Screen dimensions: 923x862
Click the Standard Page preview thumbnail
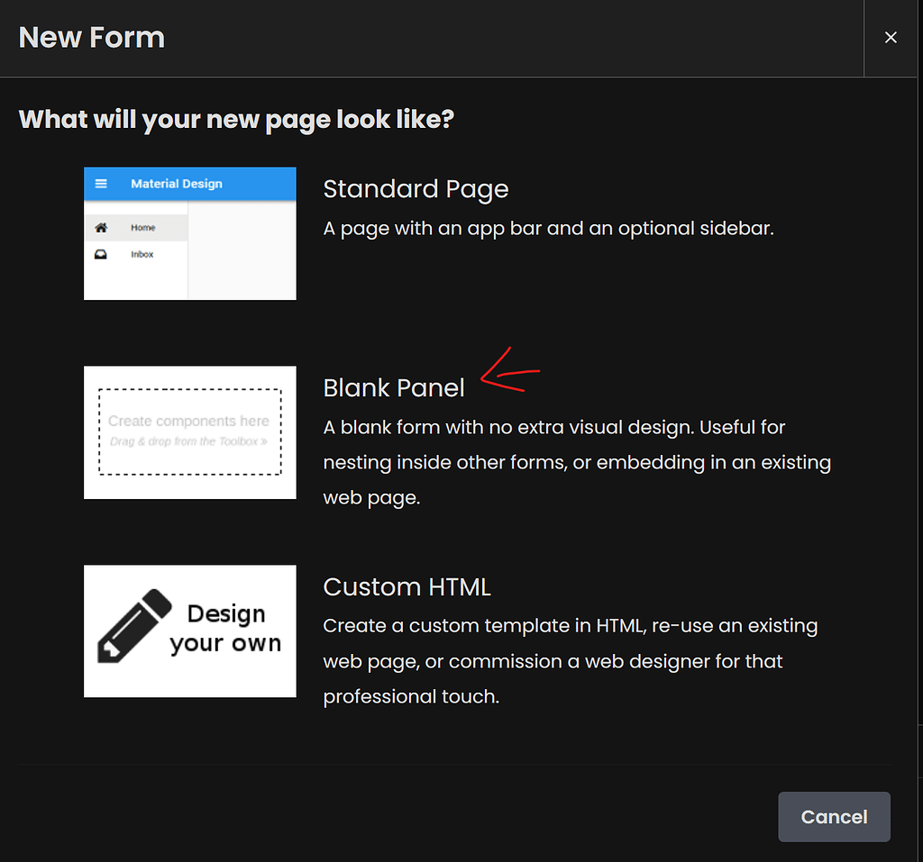click(189, 232)
